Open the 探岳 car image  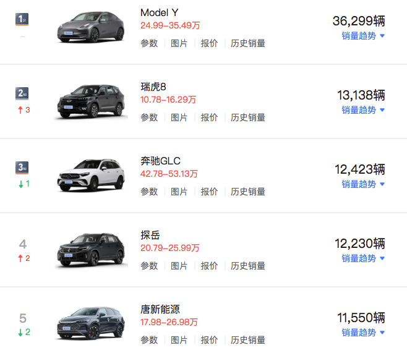(90, 250)
